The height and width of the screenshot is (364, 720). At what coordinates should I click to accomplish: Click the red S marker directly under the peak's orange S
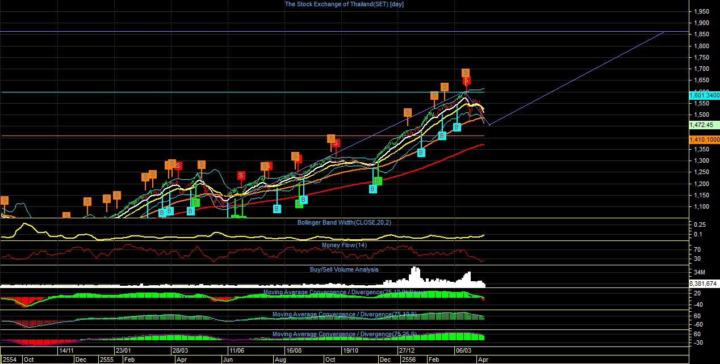tap(467, 81)
